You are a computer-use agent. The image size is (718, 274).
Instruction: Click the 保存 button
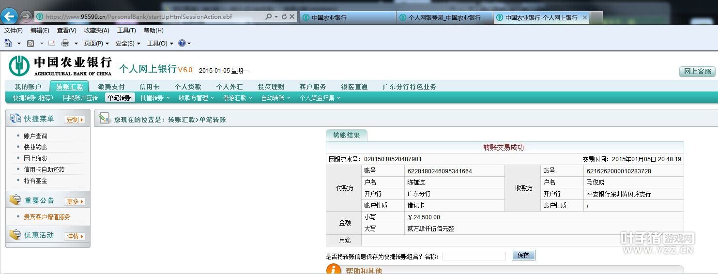(x=523, y=255)
